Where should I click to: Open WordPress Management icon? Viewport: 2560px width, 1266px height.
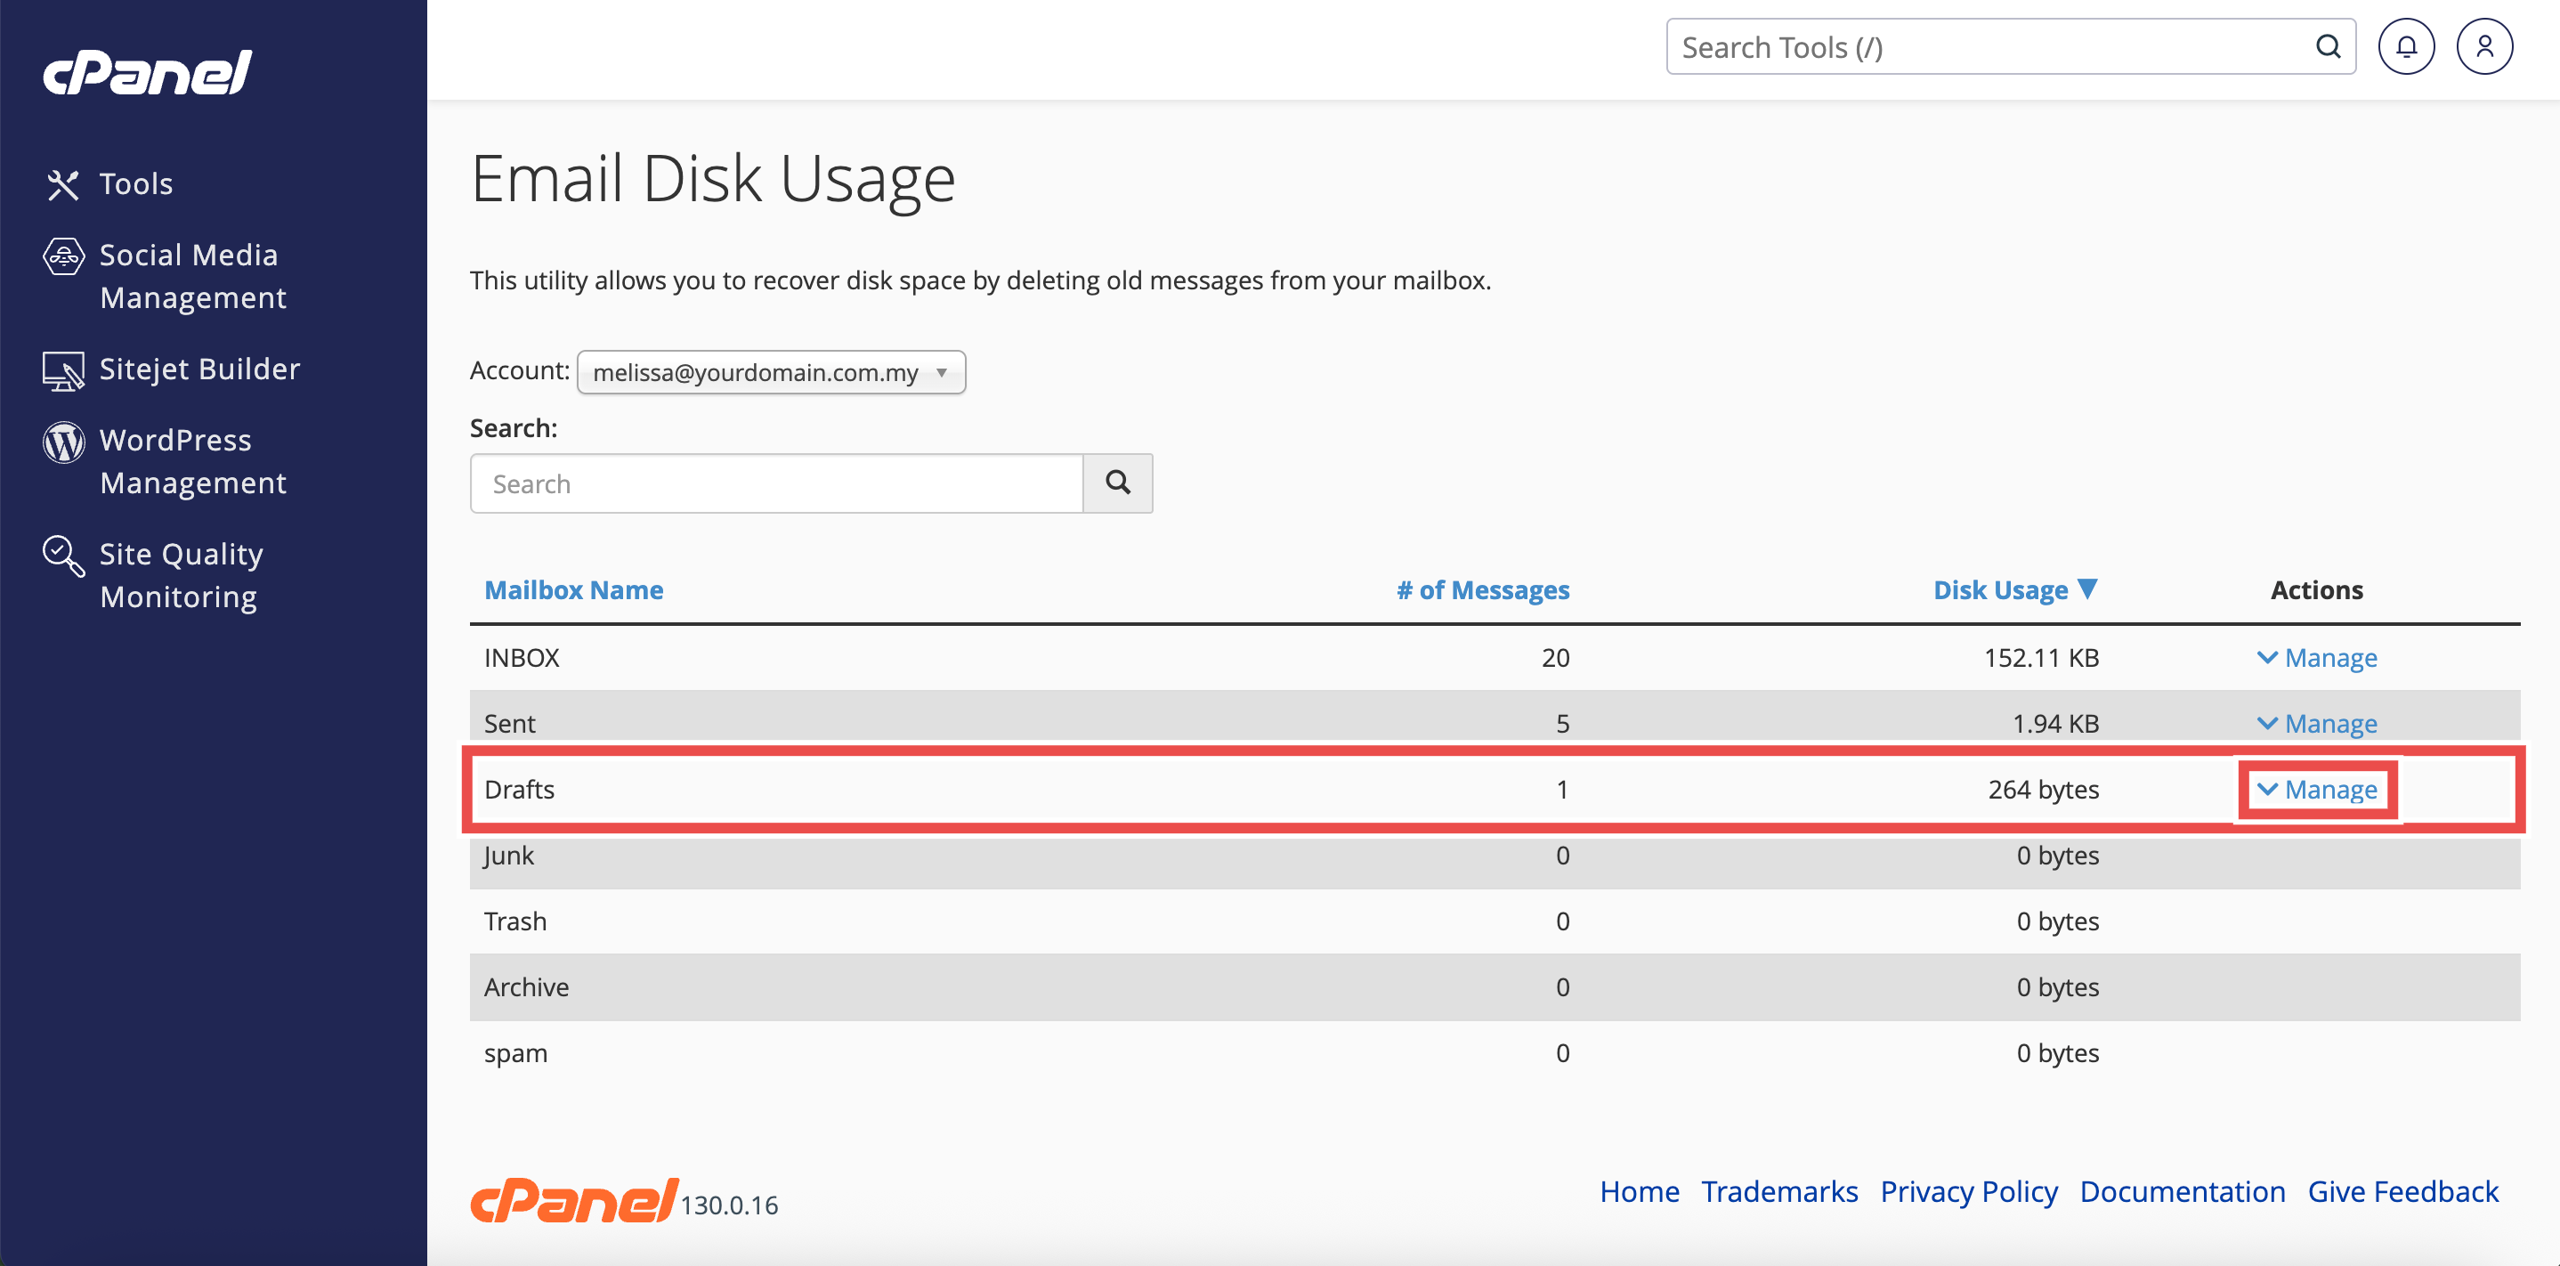click(62, 442)
